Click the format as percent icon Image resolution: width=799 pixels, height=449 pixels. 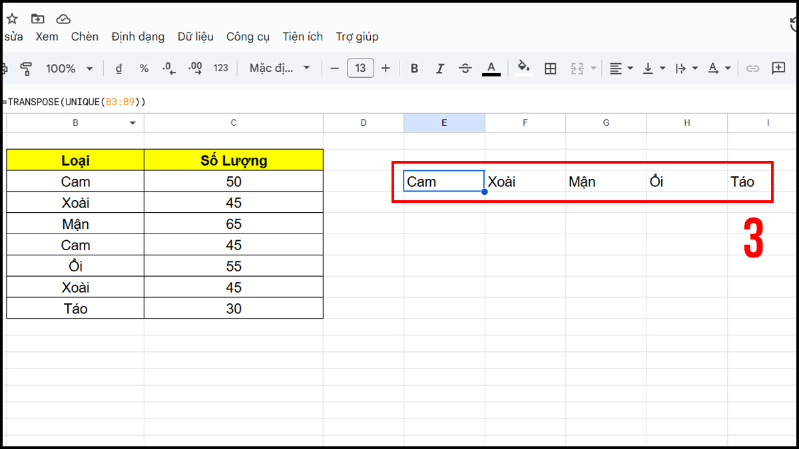coord(144,68)
